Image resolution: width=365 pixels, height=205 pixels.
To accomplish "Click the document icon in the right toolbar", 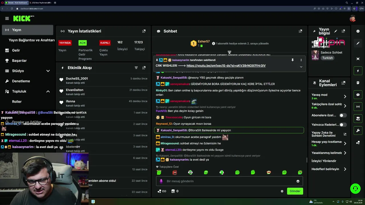I will 358,83.
